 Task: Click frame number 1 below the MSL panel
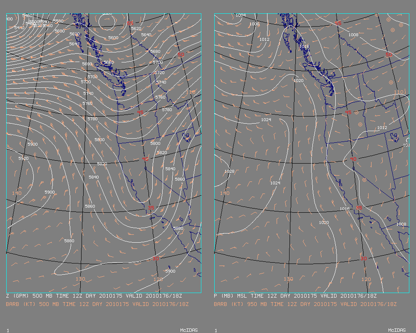click(215, 331)
